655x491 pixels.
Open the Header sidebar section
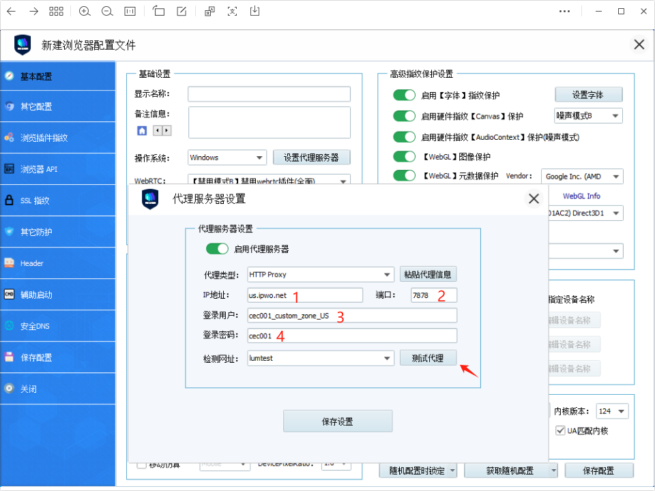point(57,263)
